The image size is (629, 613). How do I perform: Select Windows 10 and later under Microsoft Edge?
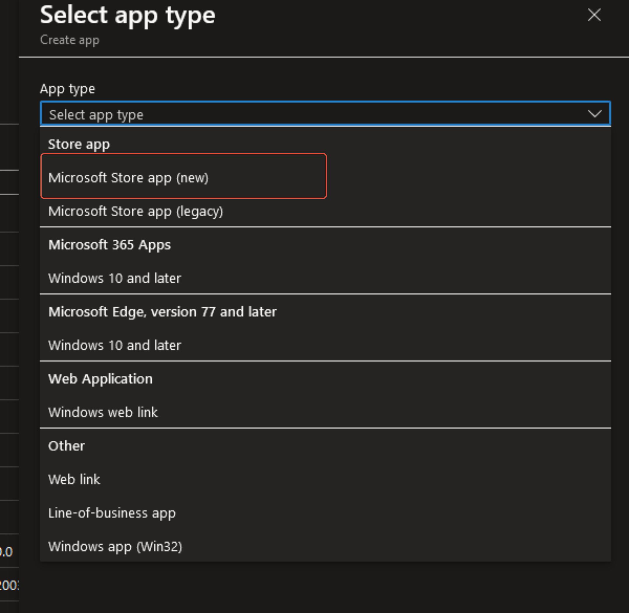tap(115, 345)
